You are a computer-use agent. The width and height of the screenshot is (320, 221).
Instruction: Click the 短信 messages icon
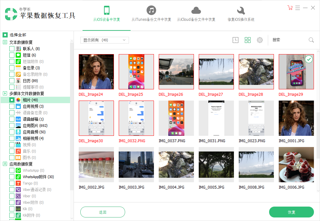pos(18,55)
